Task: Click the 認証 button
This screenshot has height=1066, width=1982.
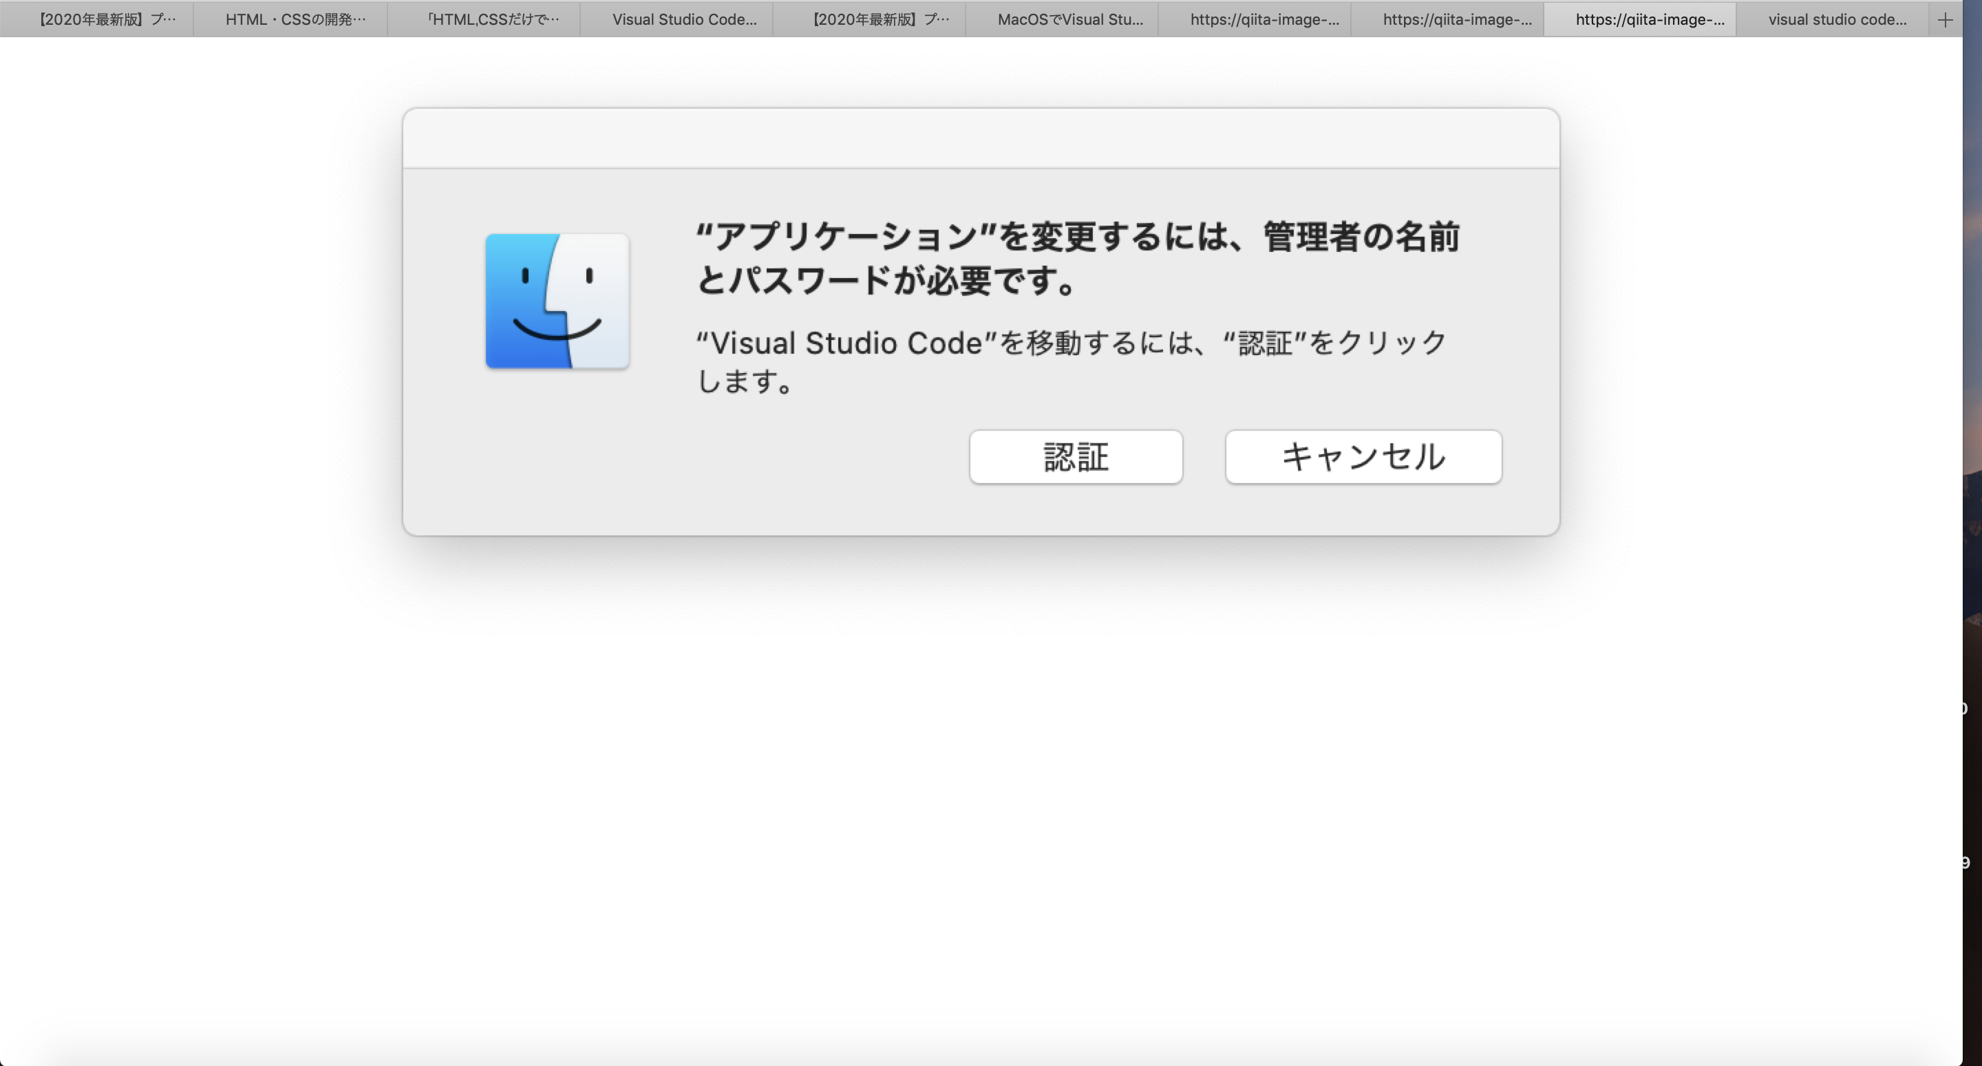Action: coord(1075,457)
